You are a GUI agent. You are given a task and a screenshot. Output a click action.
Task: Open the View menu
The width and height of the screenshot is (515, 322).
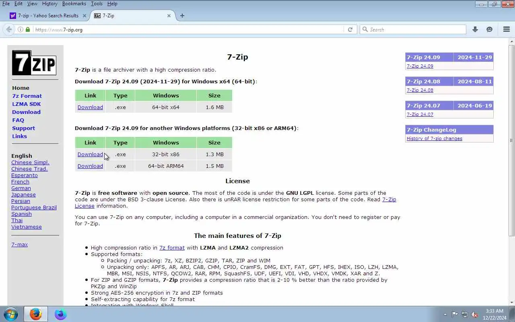click(x=32, y=4)
